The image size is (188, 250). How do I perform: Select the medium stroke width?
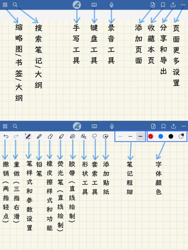click(130, 136)
